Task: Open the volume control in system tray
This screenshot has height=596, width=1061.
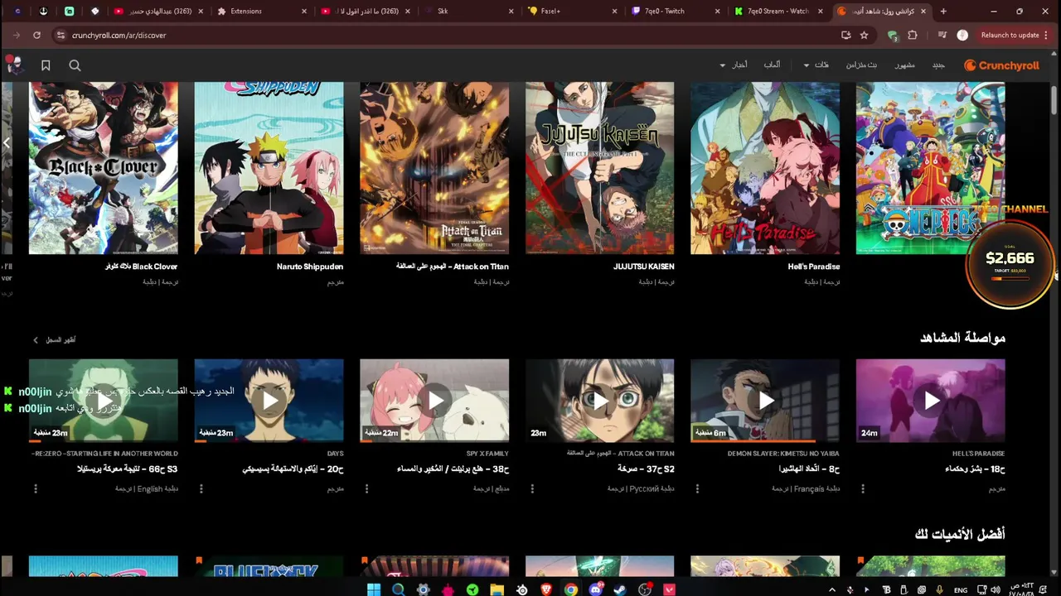Action: point(995,590)
